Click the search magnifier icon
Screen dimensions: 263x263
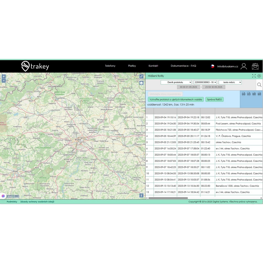pyautogui.click(x=259, y=85)
